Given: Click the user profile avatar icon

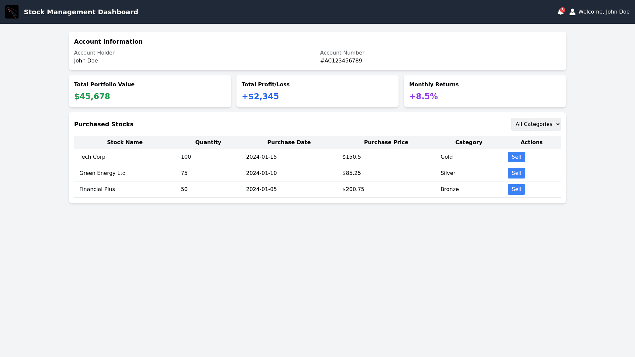Looking at the screenshot, I should click(x=572, y=12).
